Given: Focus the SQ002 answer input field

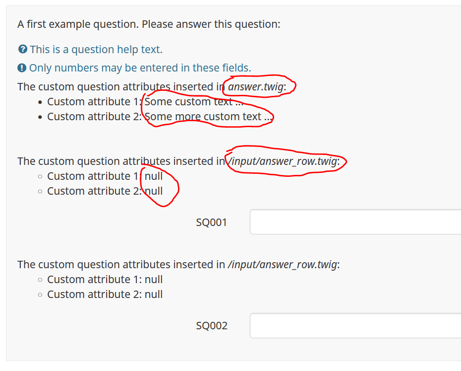Looking at the screenshot, I should [x=355, y=325].
